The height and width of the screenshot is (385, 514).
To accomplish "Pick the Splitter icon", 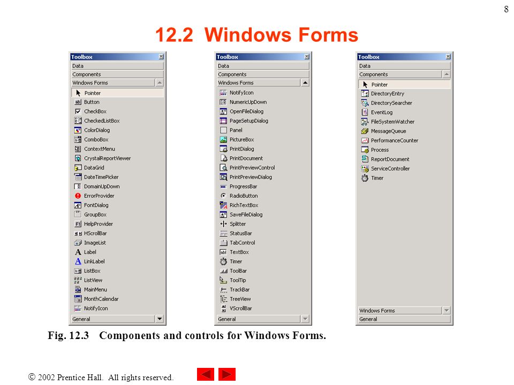I will point(223,224).
